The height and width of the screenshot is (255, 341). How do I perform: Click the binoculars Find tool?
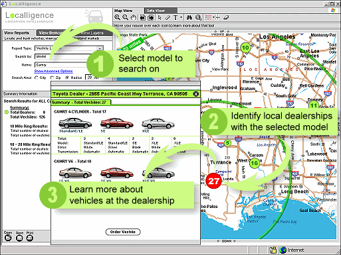click(x=189, y=17)
